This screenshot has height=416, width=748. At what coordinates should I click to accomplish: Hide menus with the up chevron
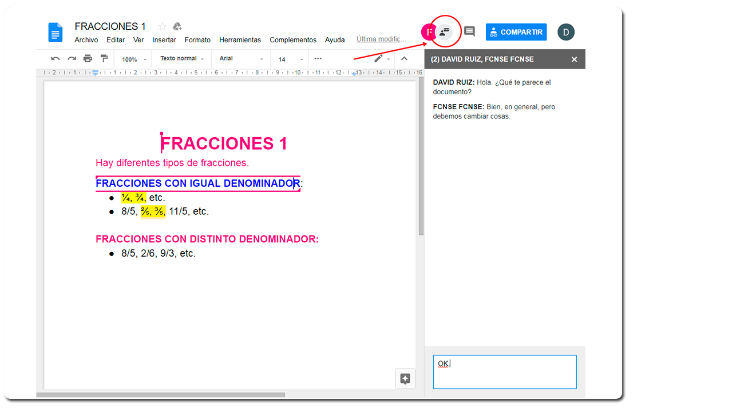pyautogui.click(x=404, y=59)
